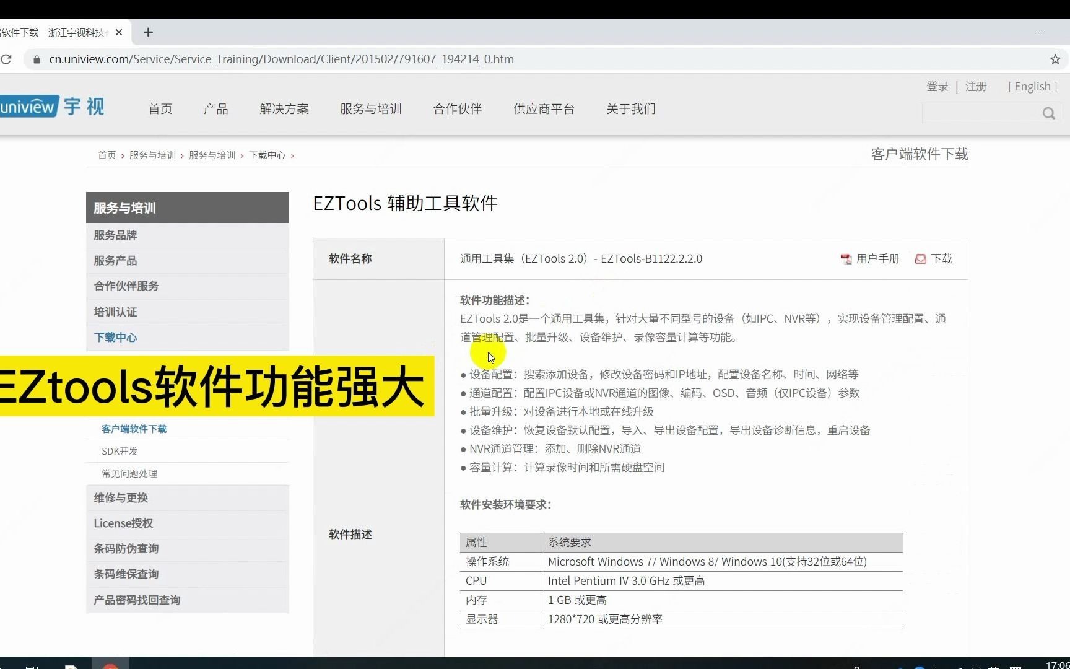Select 下载中心 in the sidebar
The image size is (1070, 669).
(188, 338)
